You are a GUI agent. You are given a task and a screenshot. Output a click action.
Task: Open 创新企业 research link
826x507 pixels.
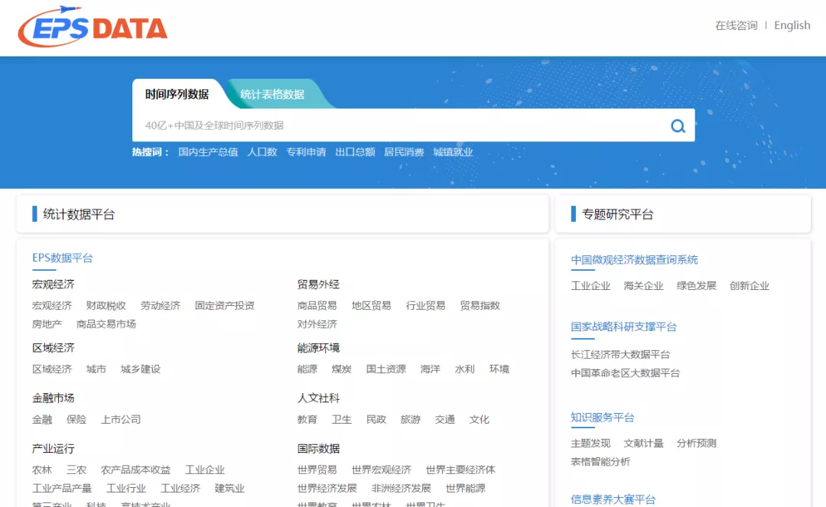click(749, 286)
